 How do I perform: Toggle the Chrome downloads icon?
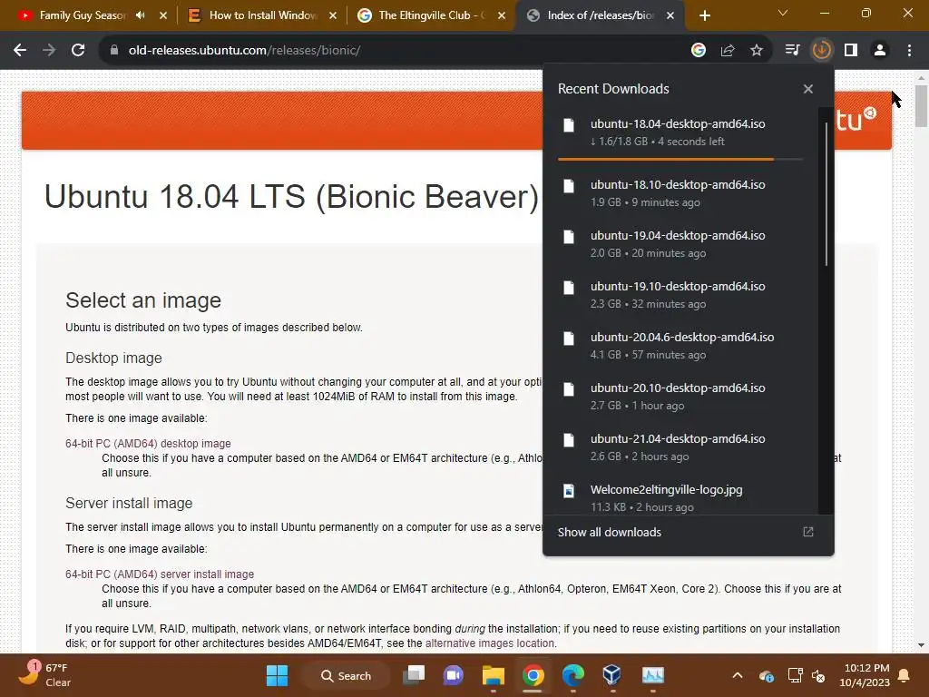(x=821, y=51)
